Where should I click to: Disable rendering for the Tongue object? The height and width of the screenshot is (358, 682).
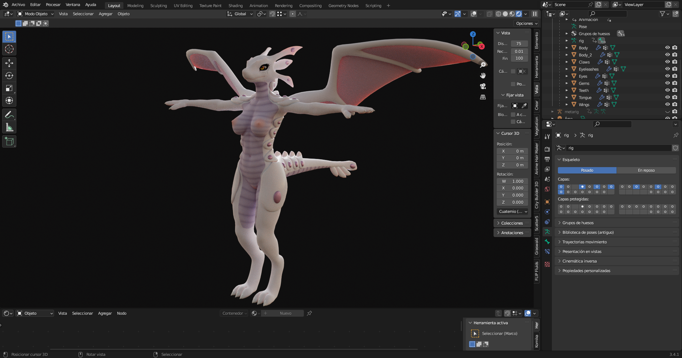point(675,97)
